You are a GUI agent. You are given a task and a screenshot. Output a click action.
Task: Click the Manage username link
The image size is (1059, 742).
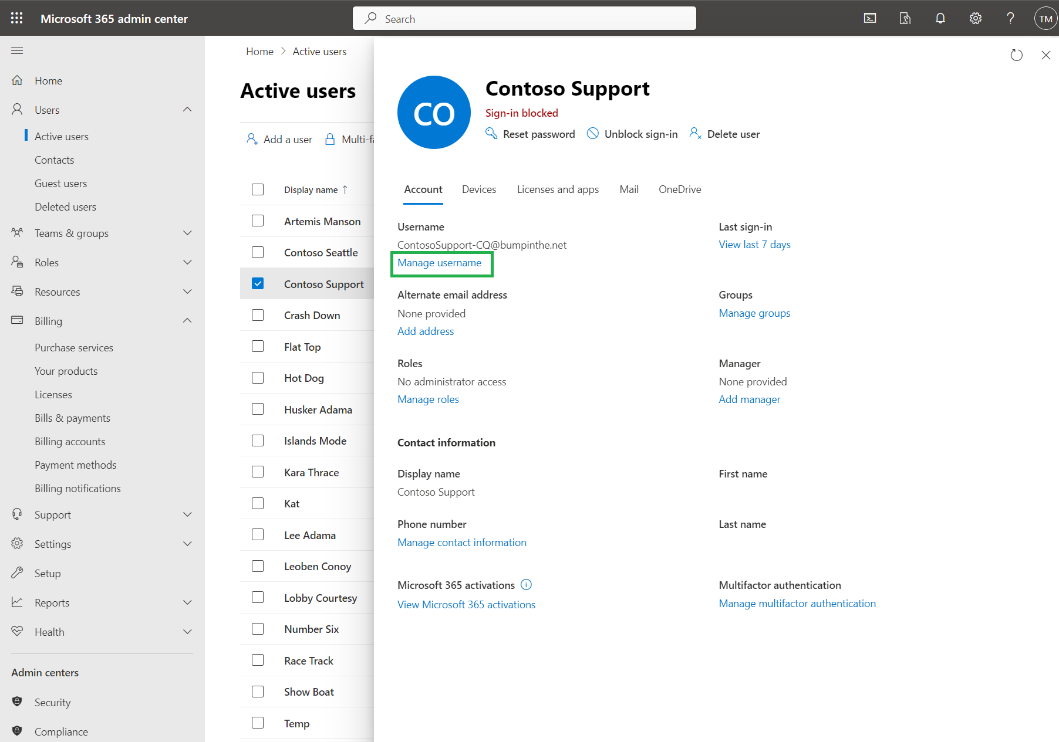coord(439,263)
